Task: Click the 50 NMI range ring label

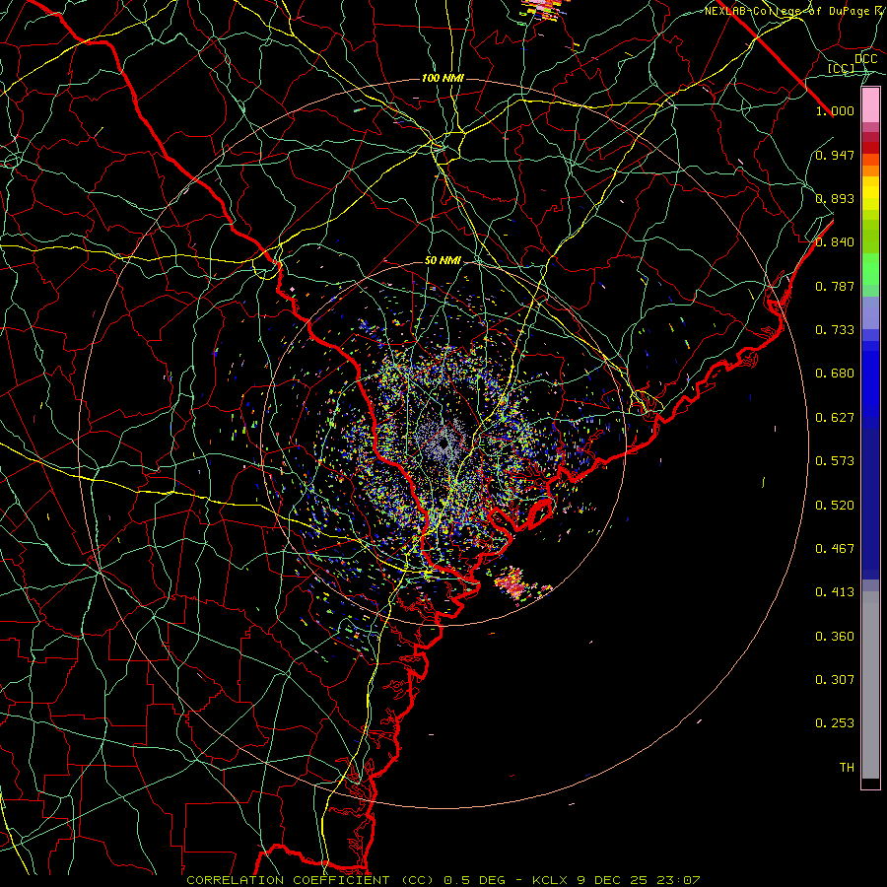Action: tap(443, 261)
